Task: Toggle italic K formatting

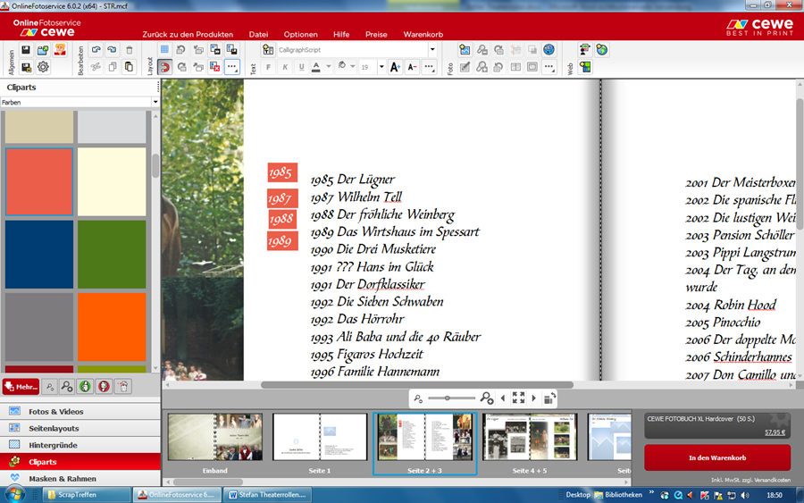Action: (285, 67)
